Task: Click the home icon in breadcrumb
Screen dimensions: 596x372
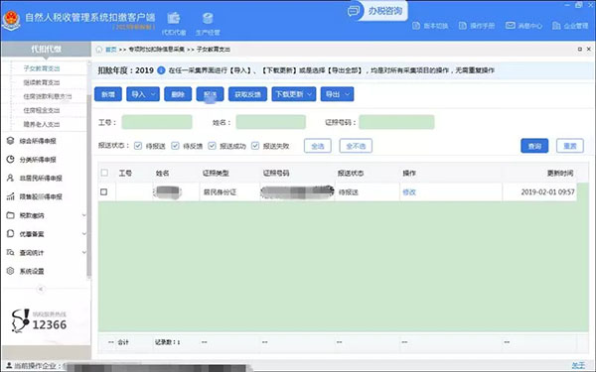Action: point(98,50)
